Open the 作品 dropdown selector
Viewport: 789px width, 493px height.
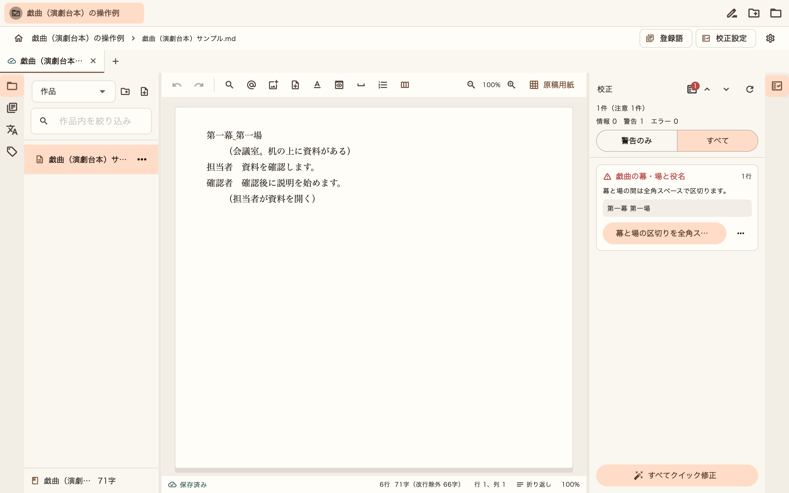[x=74, y=92]
